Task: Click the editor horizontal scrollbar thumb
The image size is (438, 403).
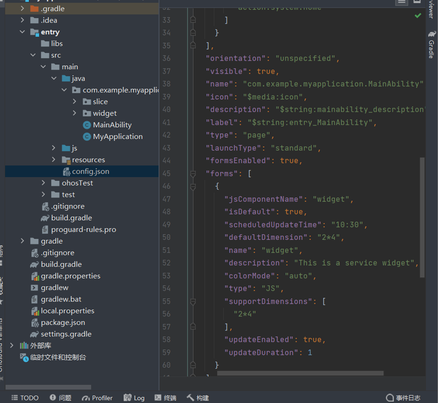Action: 300,374
